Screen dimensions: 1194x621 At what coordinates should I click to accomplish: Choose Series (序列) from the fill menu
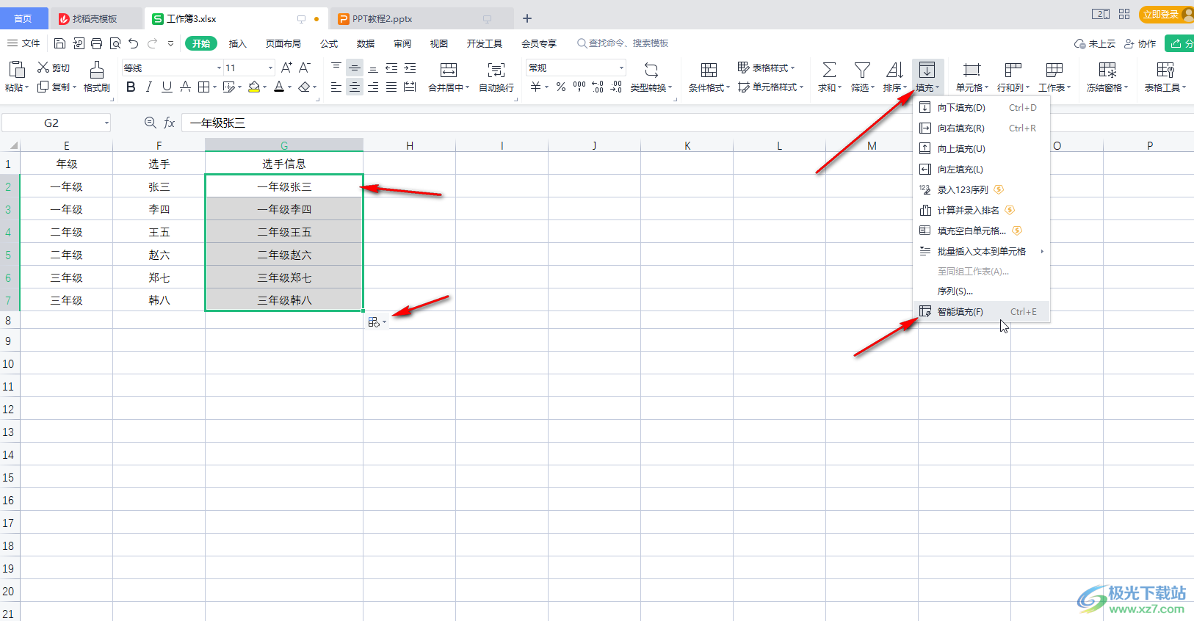[981, 291]
